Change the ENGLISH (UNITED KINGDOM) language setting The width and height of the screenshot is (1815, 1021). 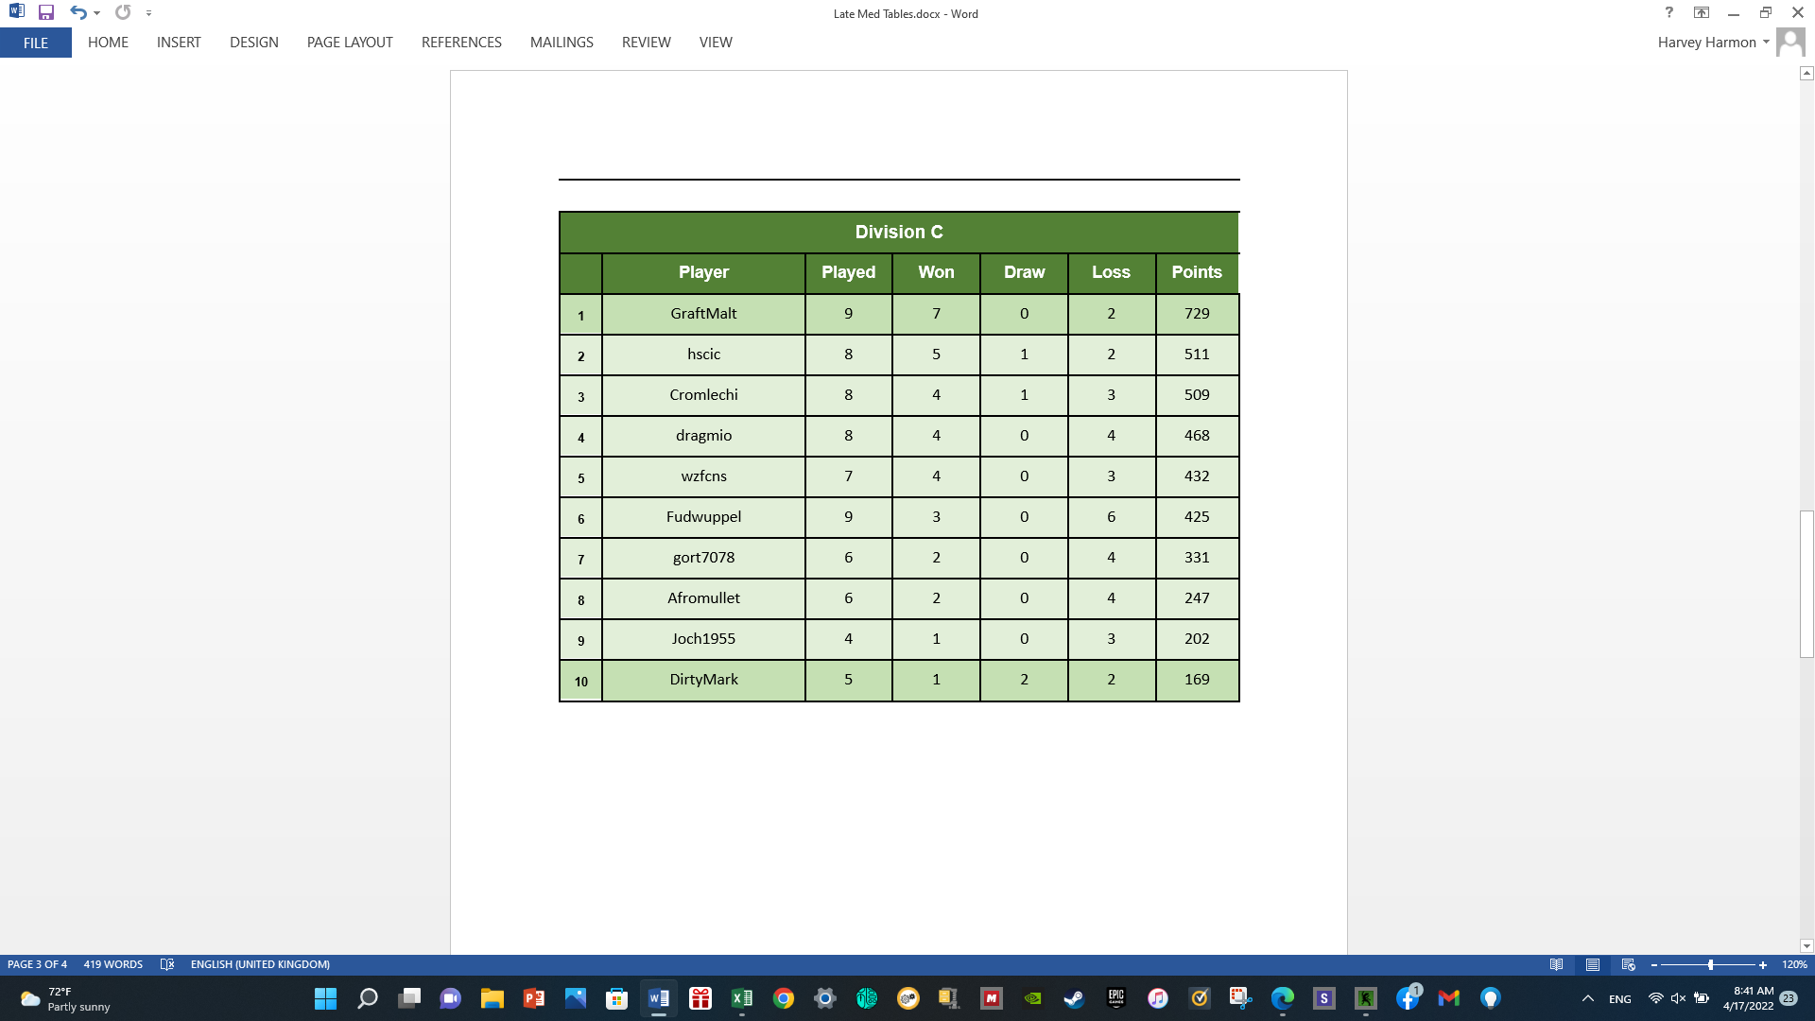[x=261, y=964]
